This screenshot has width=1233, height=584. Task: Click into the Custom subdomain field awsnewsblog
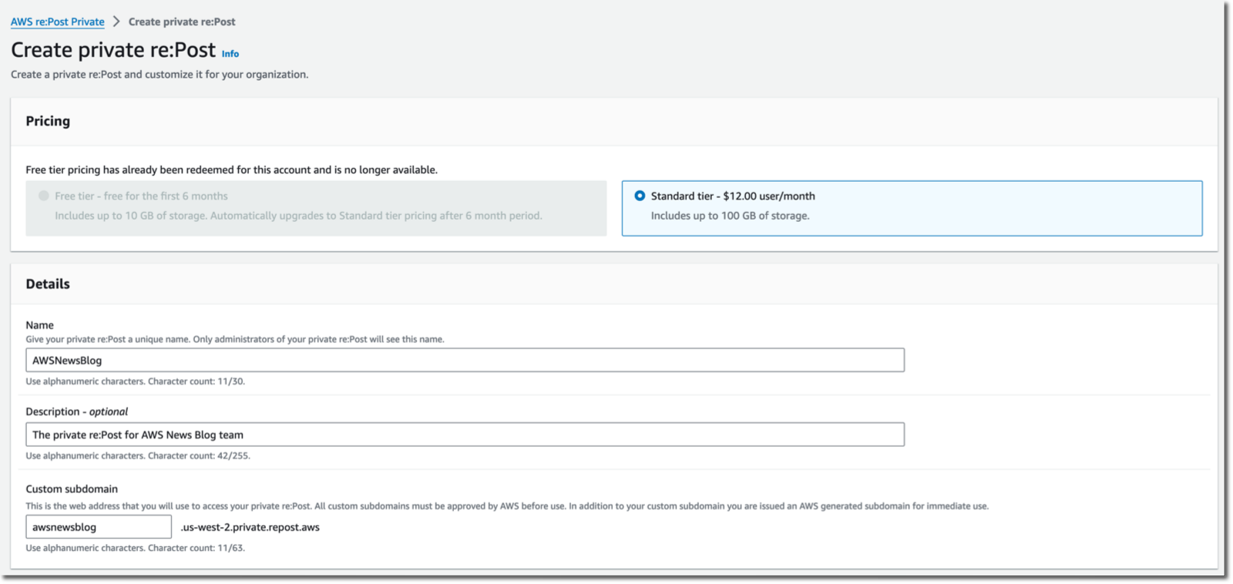pos(99,527)
